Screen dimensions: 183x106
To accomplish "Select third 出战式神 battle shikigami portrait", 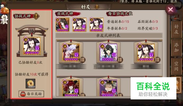I will [x=97, y=25].
